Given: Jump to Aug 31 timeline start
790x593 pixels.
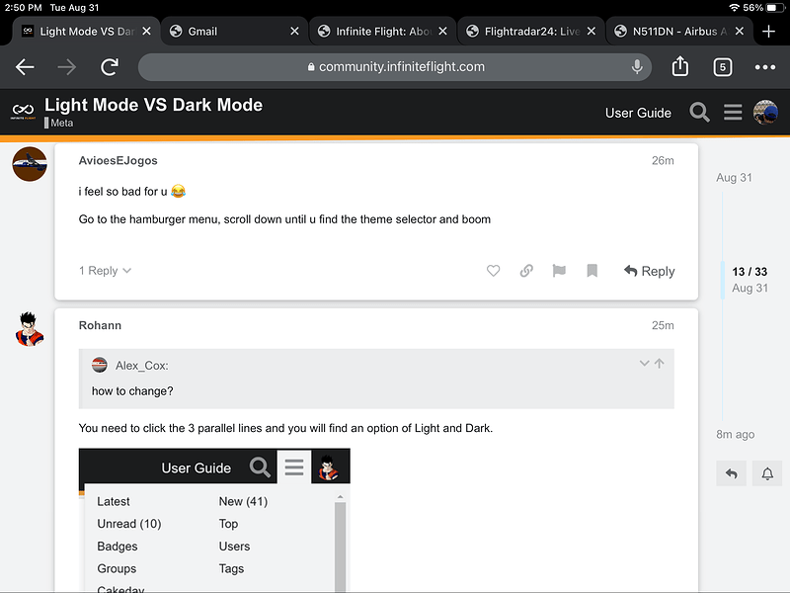Looking at the screenshot, I should 734,178.
